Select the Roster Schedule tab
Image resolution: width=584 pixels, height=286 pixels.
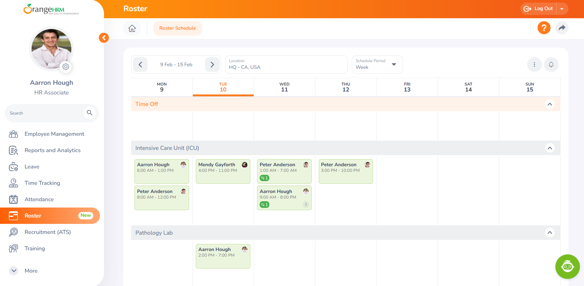coord(178,28)
